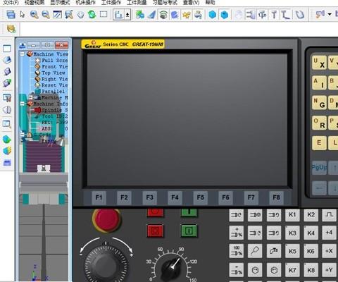Expand the Machine M tree node

coord(31,97)
